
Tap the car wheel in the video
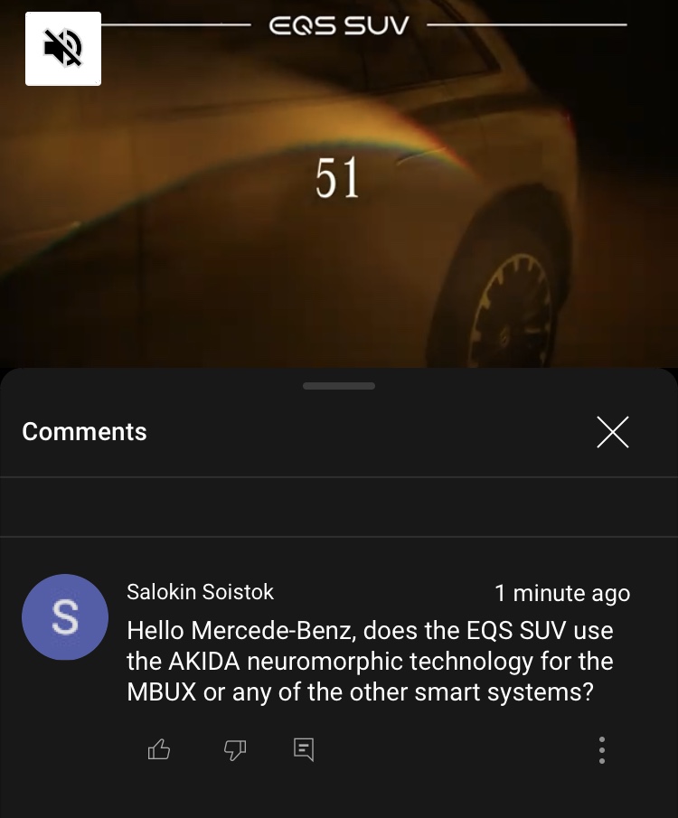(x=509, y=308)
